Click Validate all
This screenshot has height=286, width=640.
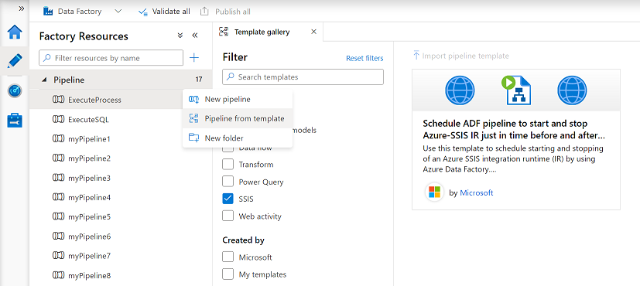point(164,12)
